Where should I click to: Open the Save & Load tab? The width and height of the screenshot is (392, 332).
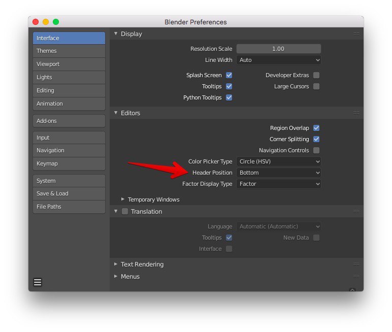(x=69, y=194)
